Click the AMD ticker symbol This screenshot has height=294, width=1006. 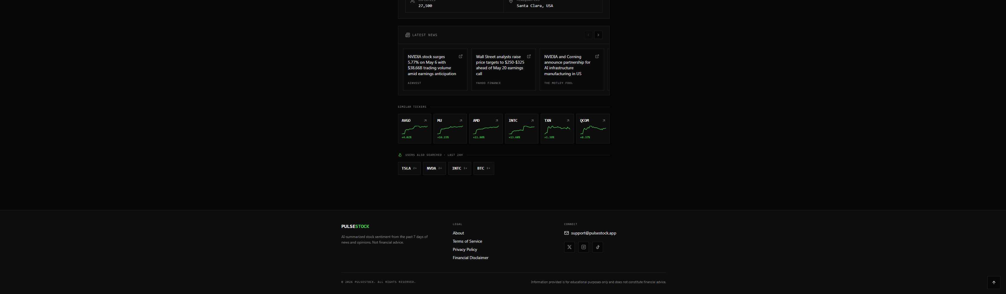pyautogui.click(x=476, y=121)
